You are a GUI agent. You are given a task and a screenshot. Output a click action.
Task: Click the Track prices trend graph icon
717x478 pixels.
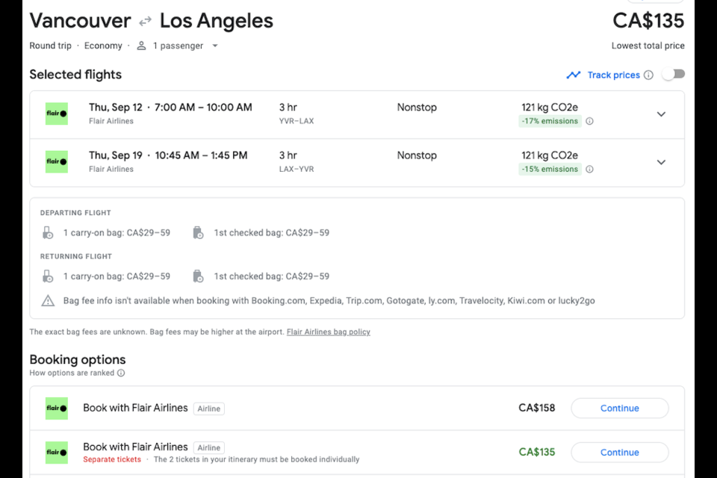pyautogui.click(x=574, y=75)
